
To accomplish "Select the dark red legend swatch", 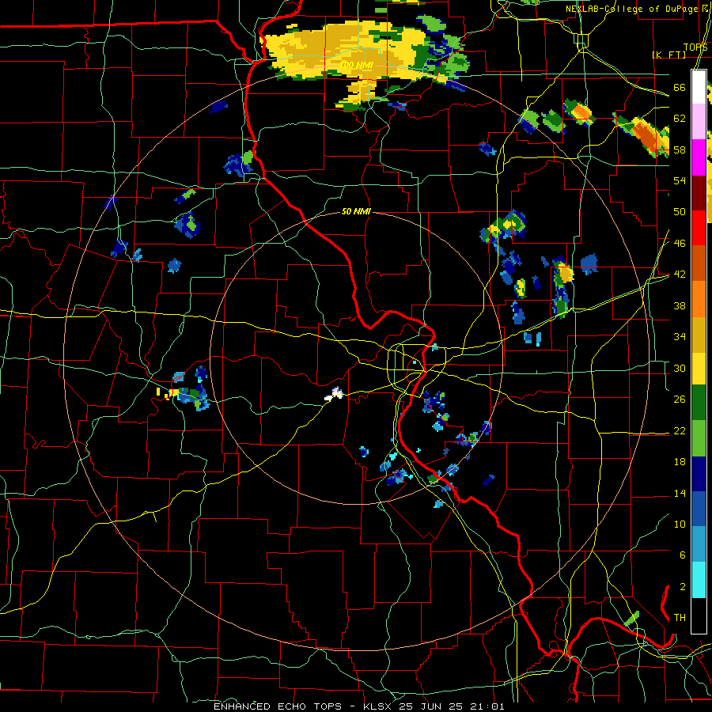I will [x=699, y=192].
